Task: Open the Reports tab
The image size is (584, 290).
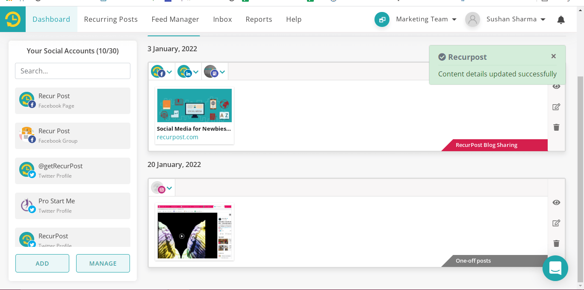Action: (x=259, y=19)
